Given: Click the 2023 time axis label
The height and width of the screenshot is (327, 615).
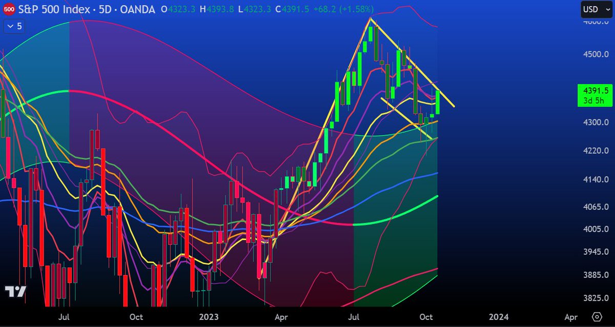Looking at the screenshot, I should click(x=209, y=317).
